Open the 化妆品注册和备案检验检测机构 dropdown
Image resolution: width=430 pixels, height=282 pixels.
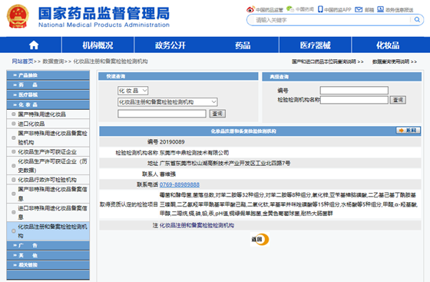coord(167,102)
